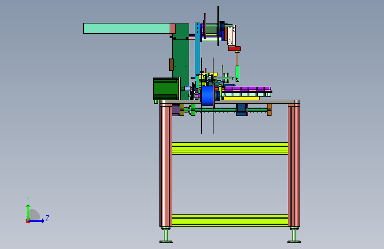
Task: Click the green Y axis arrow of triad
Action: [x=28, y=212]
